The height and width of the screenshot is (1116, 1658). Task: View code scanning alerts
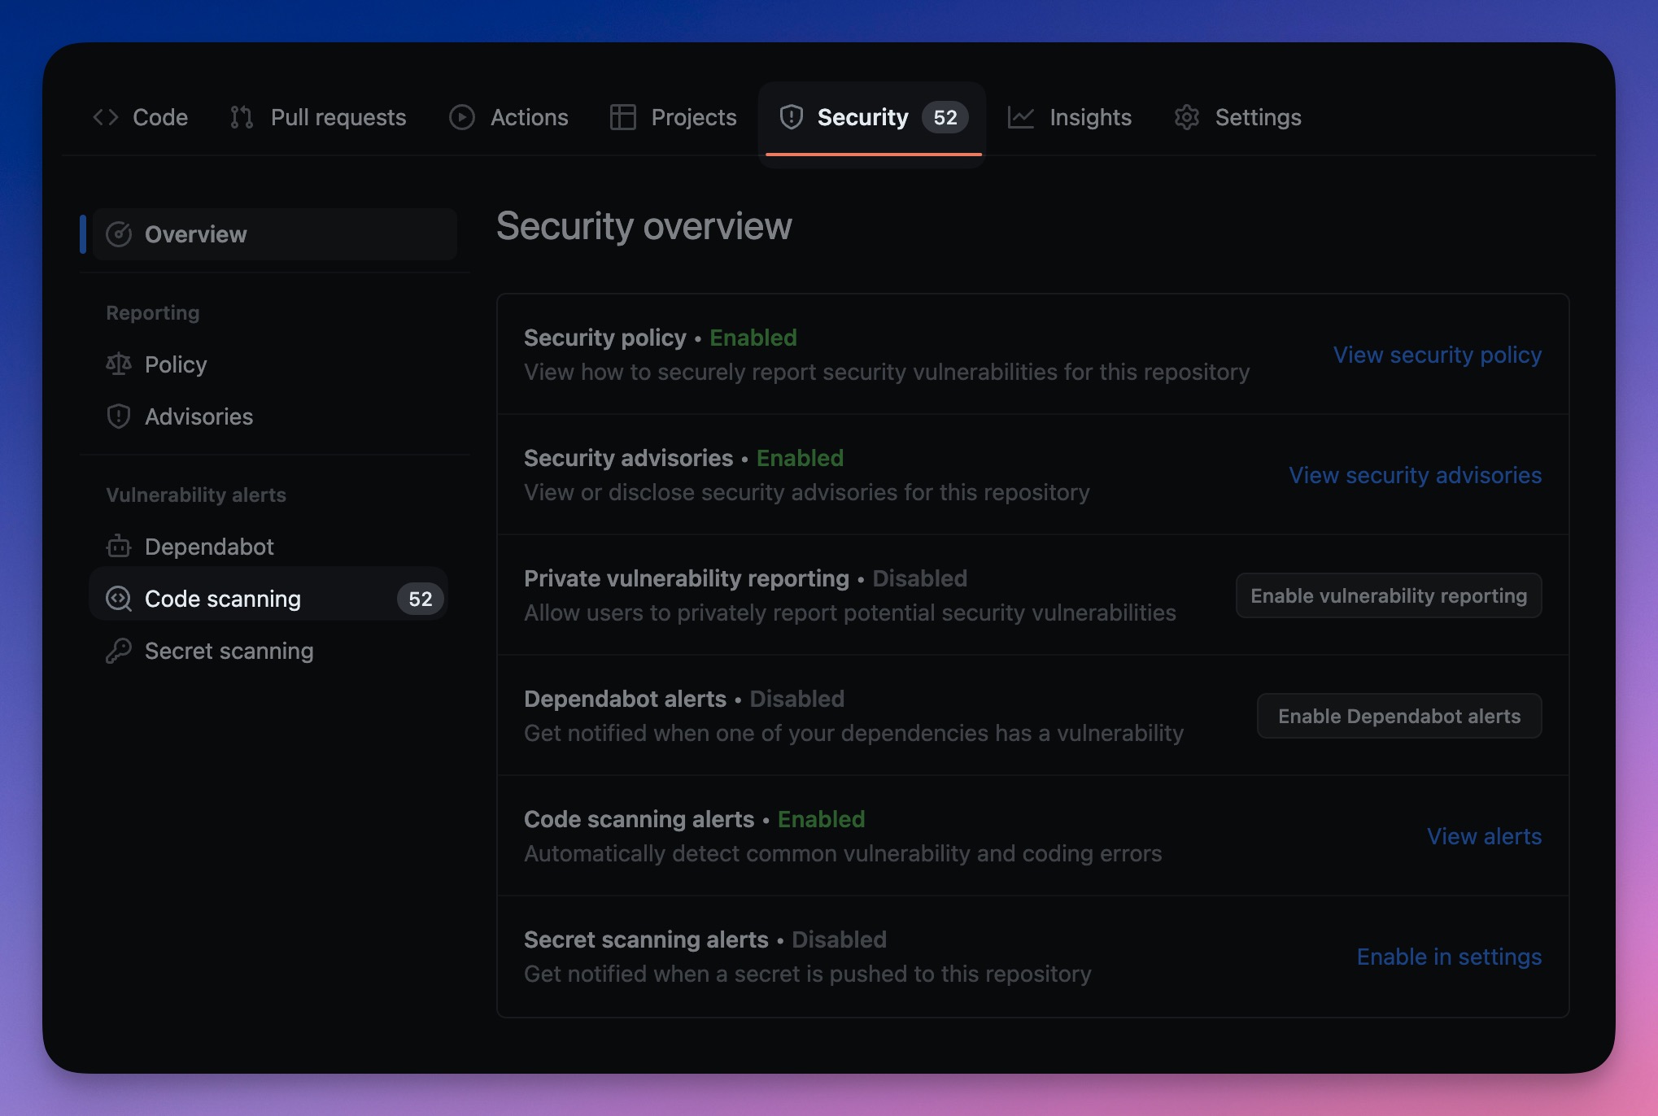1484,836
